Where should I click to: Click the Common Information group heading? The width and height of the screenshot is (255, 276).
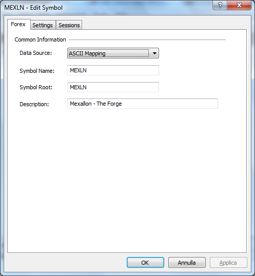[x=40, y=40]
